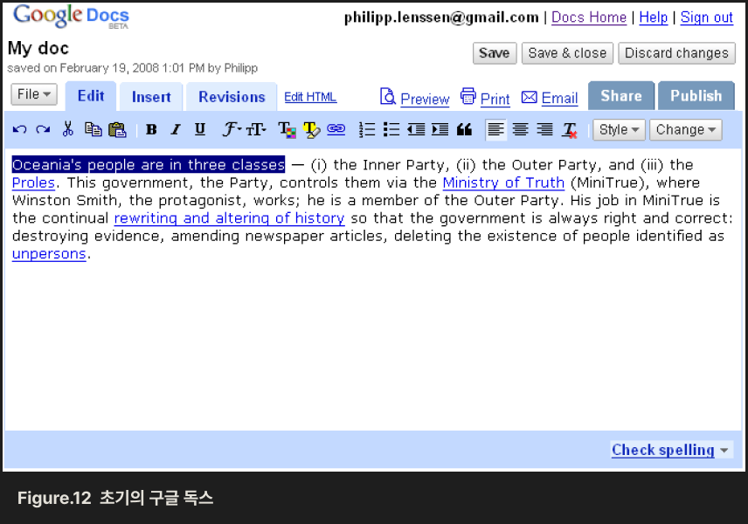Follow the Proles link in document

click(33, 183)
